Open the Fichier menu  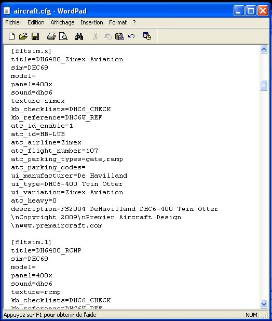(13, 22)
